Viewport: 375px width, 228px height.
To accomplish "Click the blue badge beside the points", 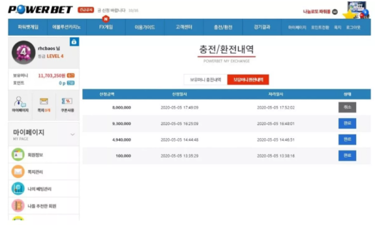I will click(71, 83).
